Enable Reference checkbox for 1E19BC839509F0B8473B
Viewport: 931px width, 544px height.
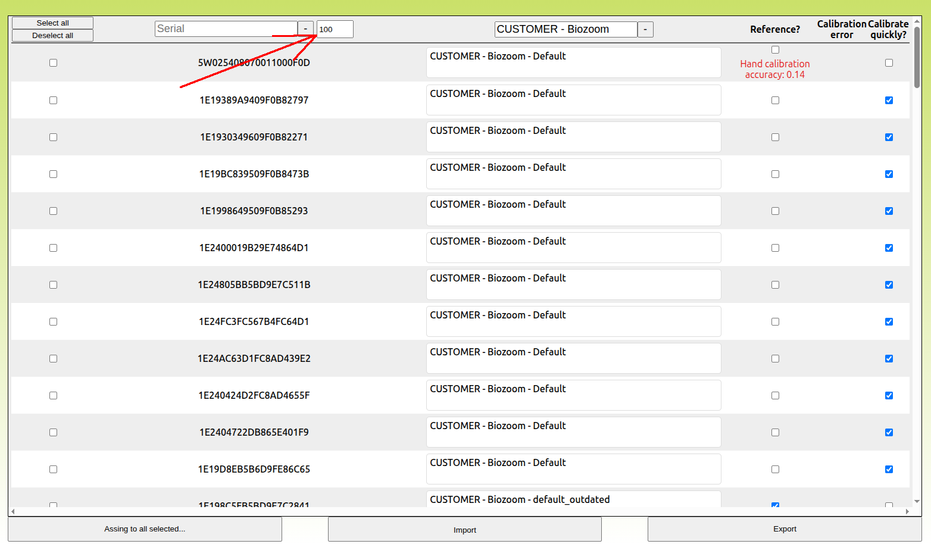775,174
